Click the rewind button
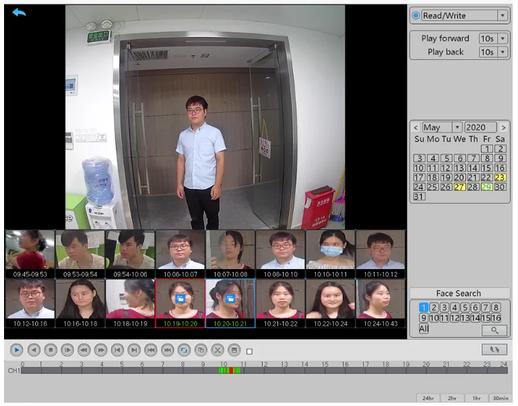Viewport: 518px width, 406px height. pyautogui.click(x=84, y=350)
